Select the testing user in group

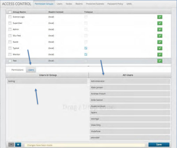(x=47, y=81)
